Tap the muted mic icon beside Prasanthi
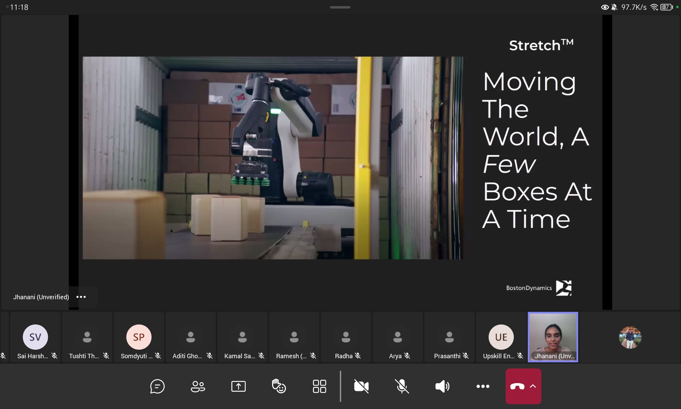This screenshot has width=681, height=409. point(466,356)
